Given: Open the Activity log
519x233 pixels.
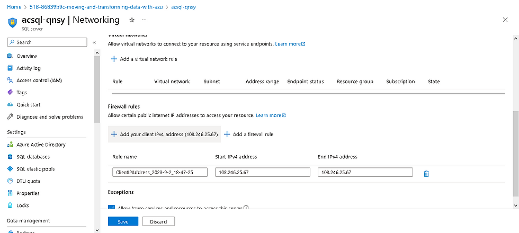Looking at the screenshot, I should coord(28,68).
